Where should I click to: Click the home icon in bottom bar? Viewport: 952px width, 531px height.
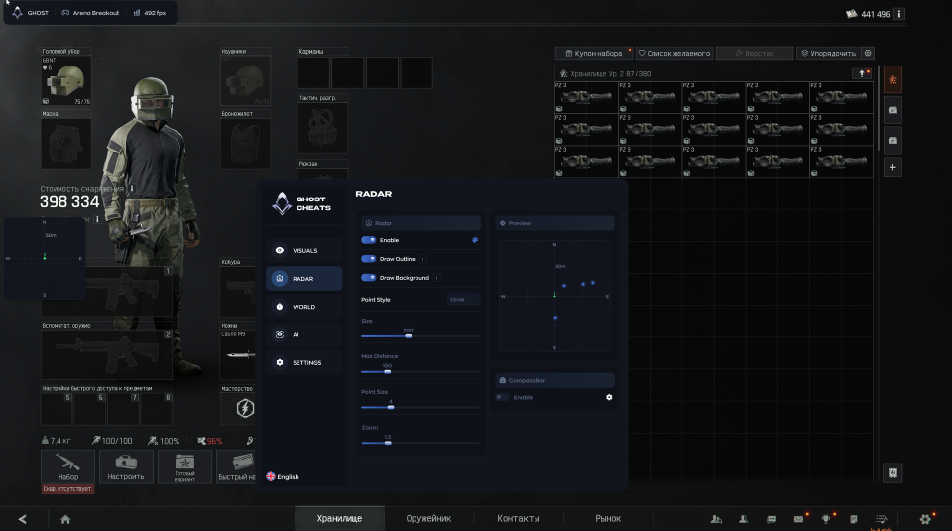tap(65, 519)
